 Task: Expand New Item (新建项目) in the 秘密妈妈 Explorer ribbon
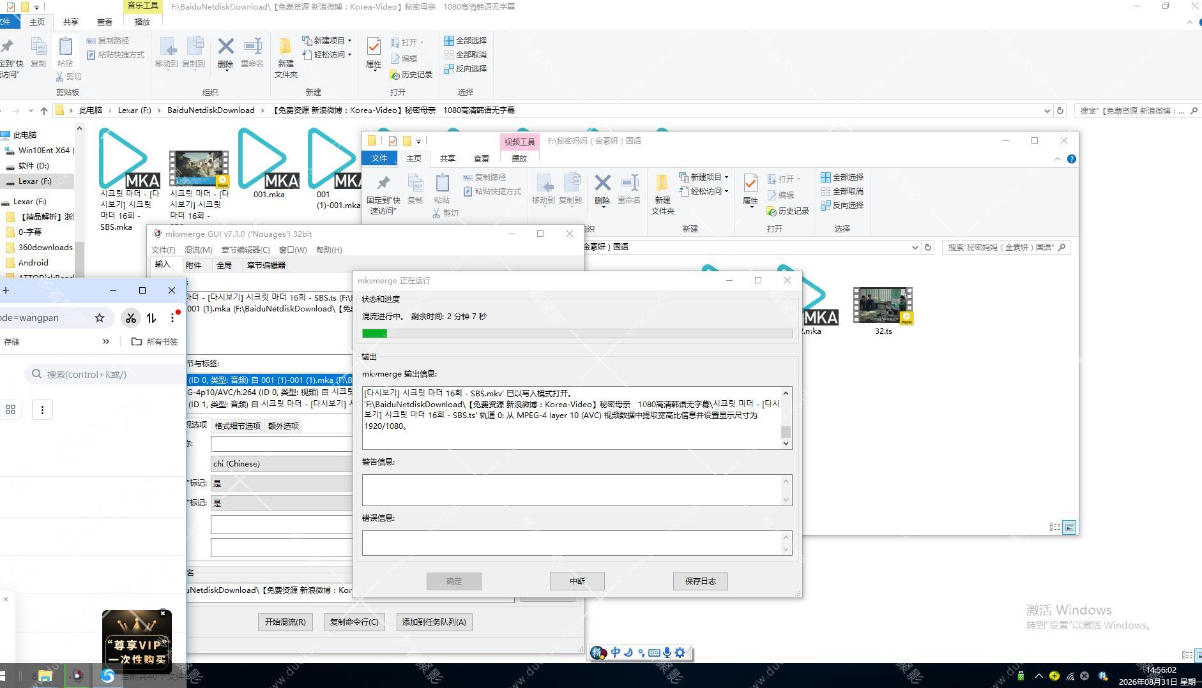coord(703,177)
